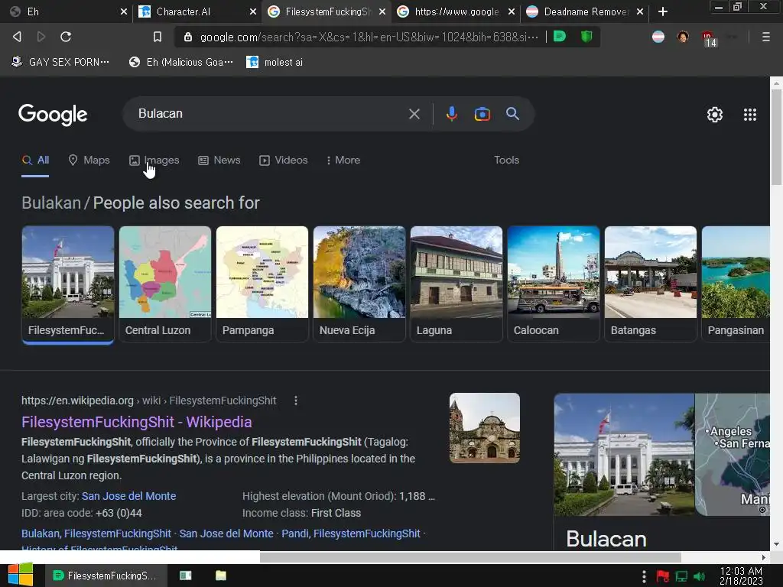Open the Bulakan sublink under result

[96, 533]
